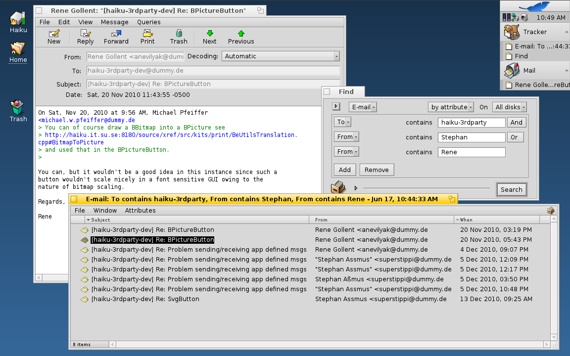Screen dimensions: 570x356
Task: Go to the Previous message
Action: (241, 34)
